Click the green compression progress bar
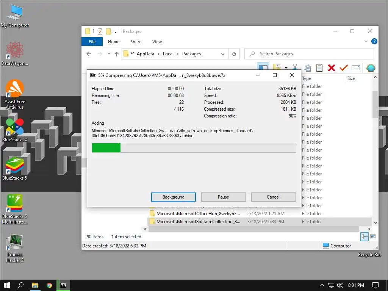 point(194,148)
